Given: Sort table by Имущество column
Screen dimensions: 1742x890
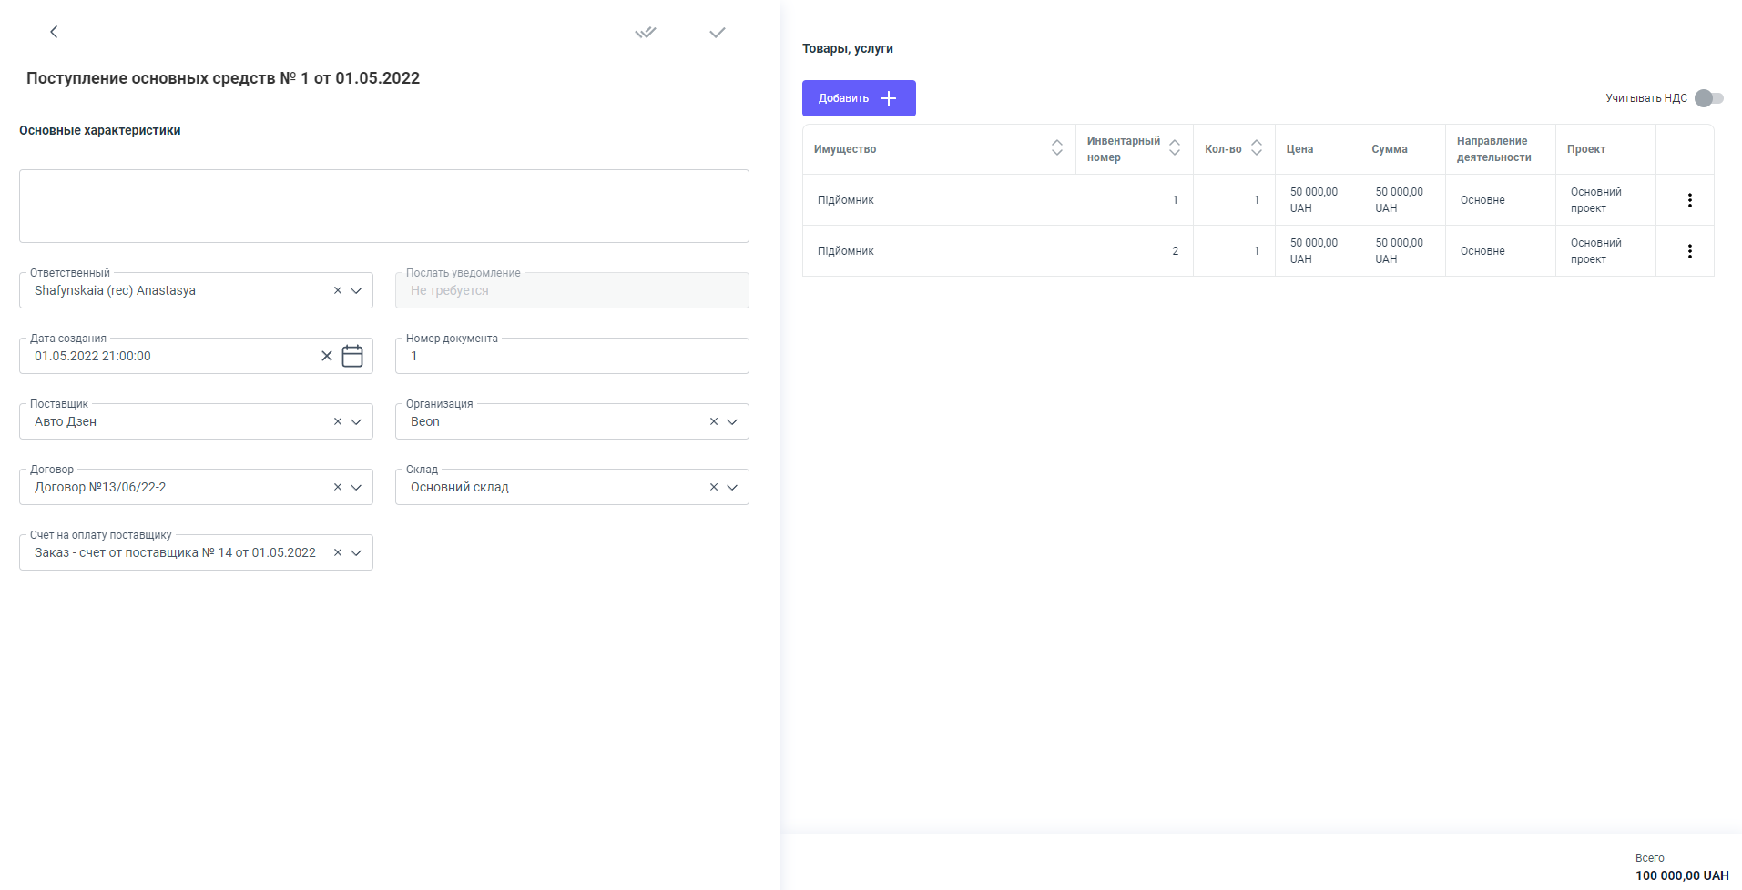Looking at the screenshot, I should [x=1056, y=148].
